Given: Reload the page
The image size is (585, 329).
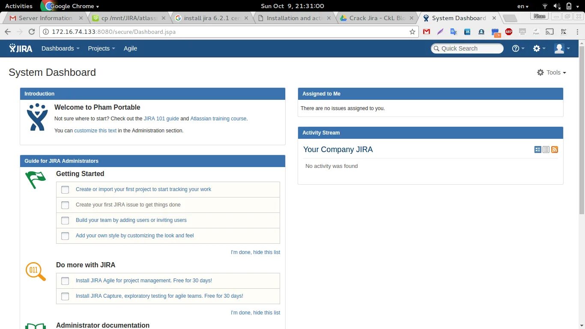Looking at the screenshot, I should coord(31,32).
